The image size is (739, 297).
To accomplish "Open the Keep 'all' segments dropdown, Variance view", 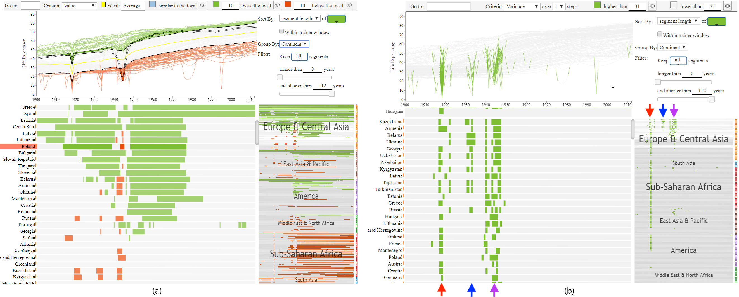I will click(678, 61).
